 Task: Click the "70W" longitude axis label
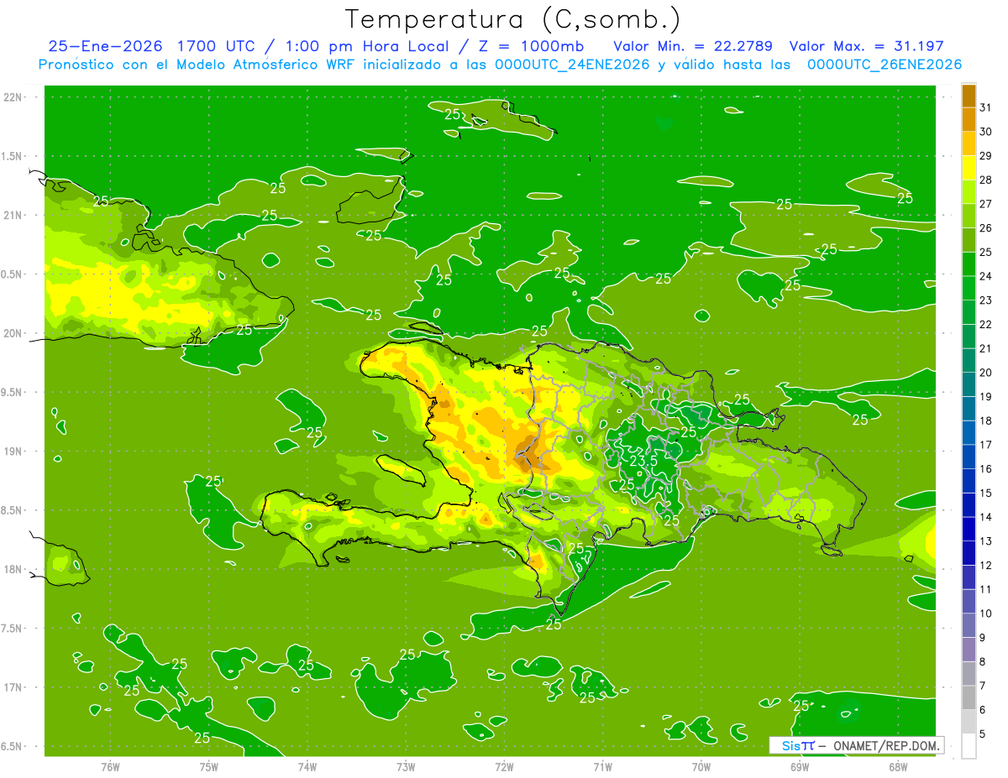pos(701,767)
